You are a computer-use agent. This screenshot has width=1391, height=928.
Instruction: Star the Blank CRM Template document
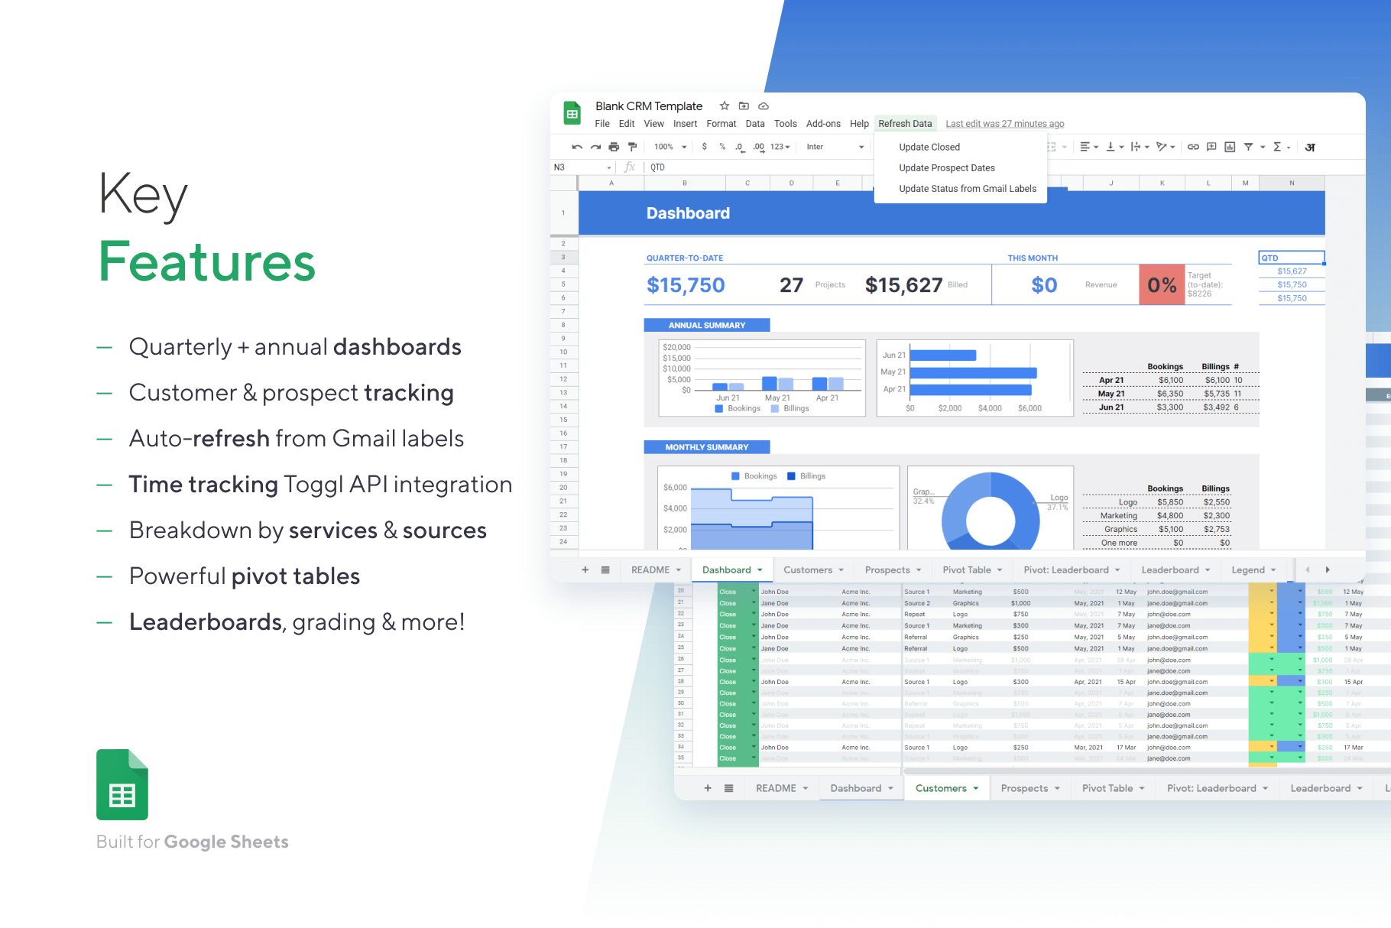[x=725, y=106]
